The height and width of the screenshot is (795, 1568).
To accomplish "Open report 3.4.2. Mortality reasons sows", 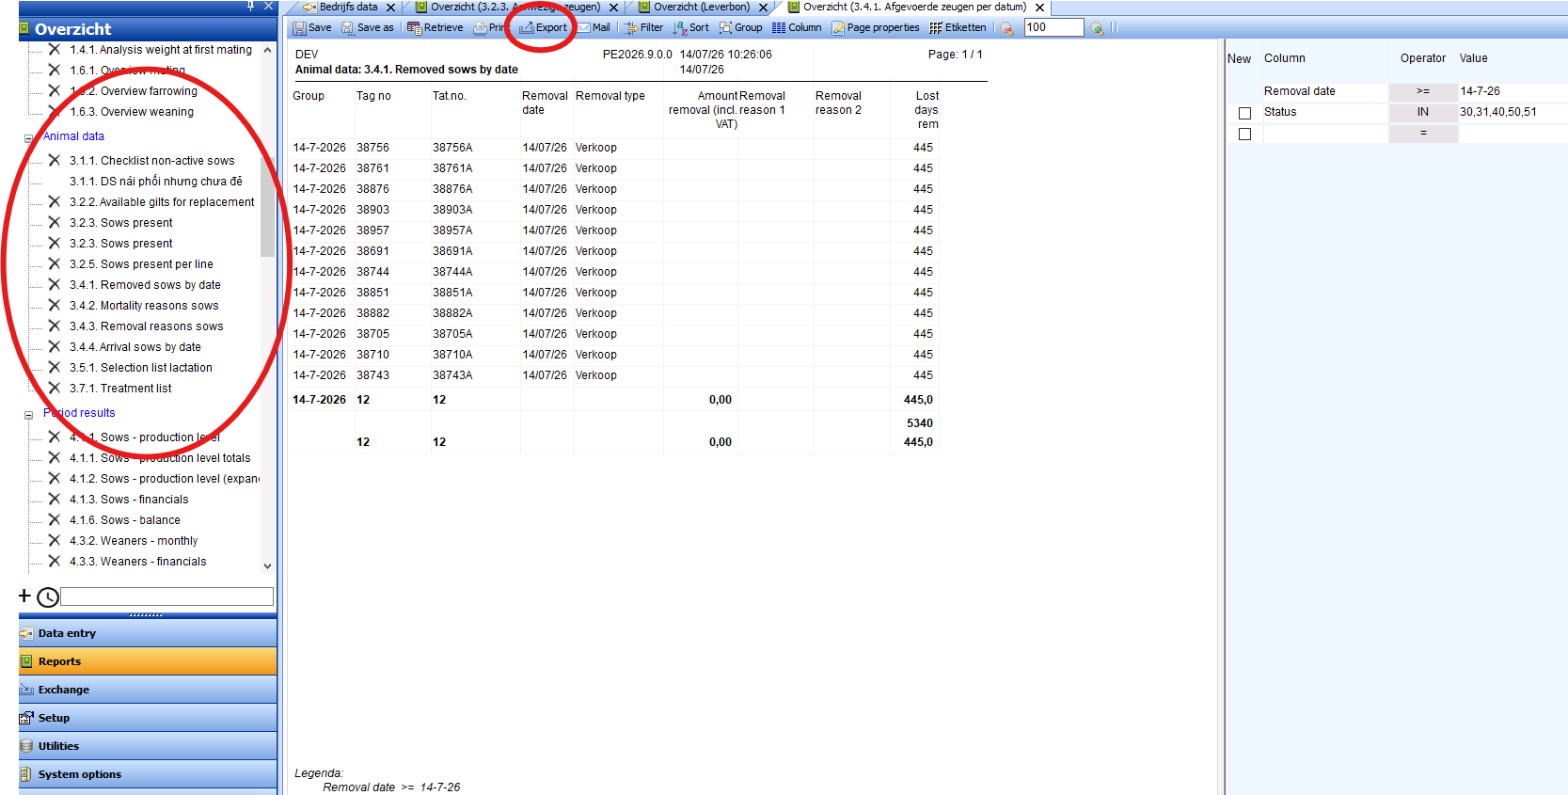I will tap(144, 306).
